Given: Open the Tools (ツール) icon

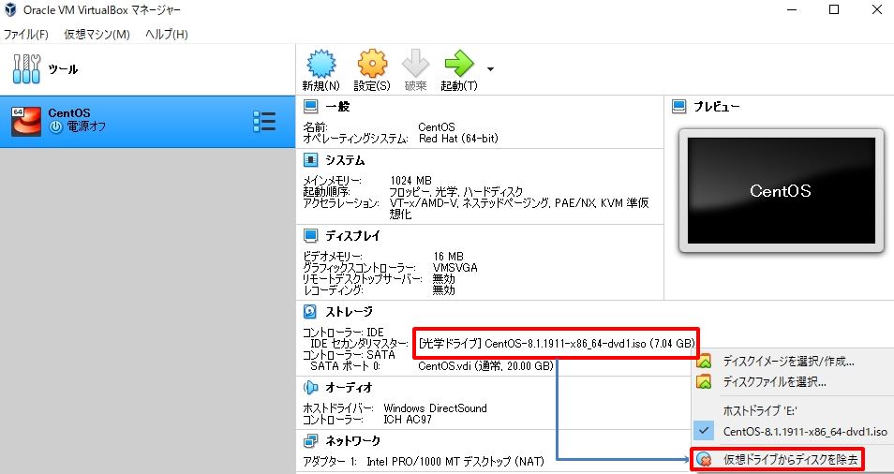Looking at the screenshot, I should coord(26,69).
